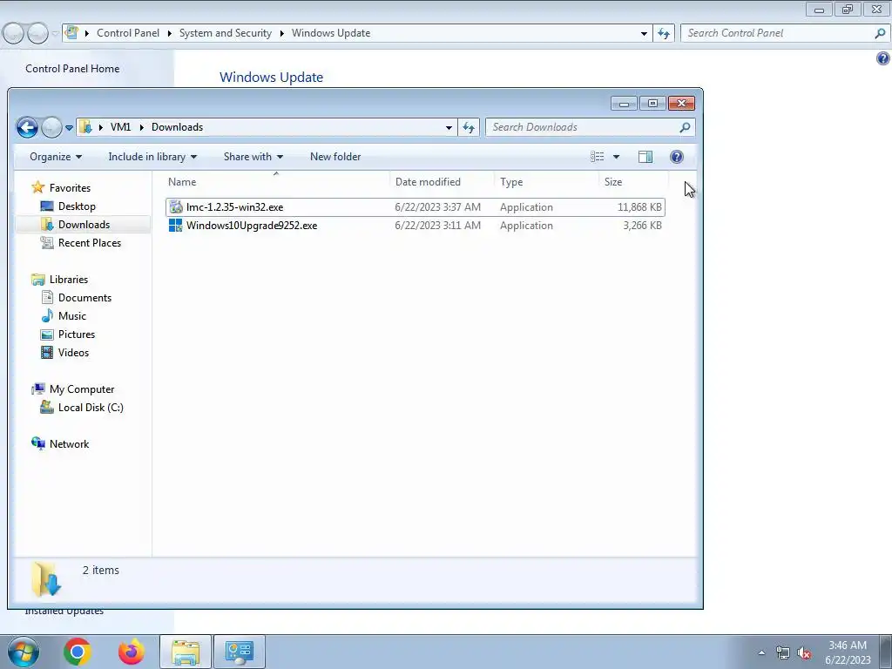Click Control Panel breadcrumb in background window

tap(128, 33)
